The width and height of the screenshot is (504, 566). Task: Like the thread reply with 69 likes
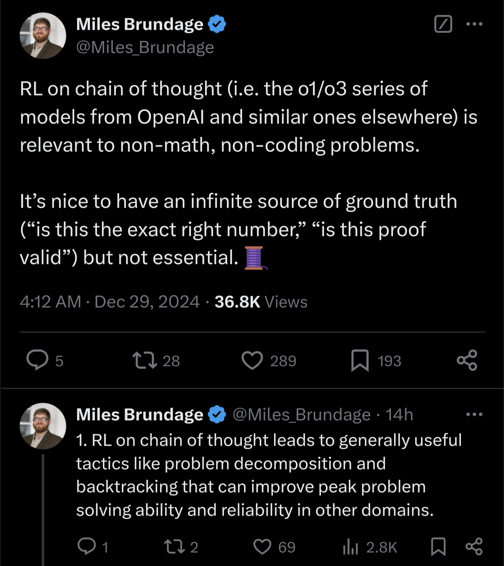262,547
